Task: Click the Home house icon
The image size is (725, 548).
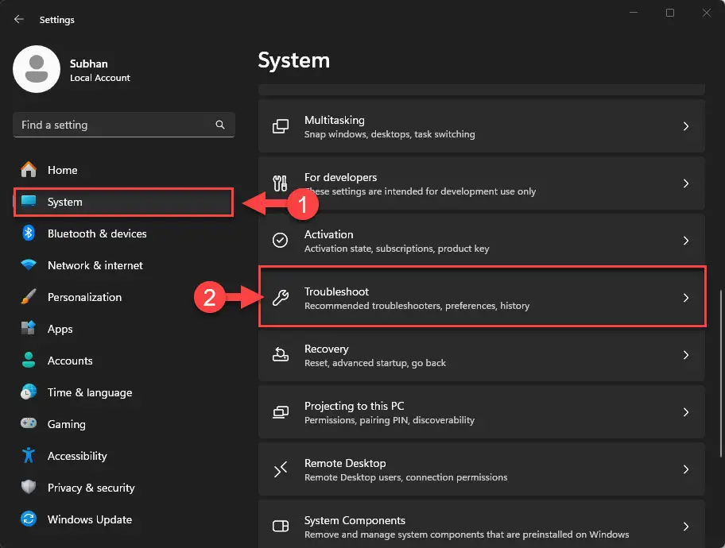Action: coord(29,170)
